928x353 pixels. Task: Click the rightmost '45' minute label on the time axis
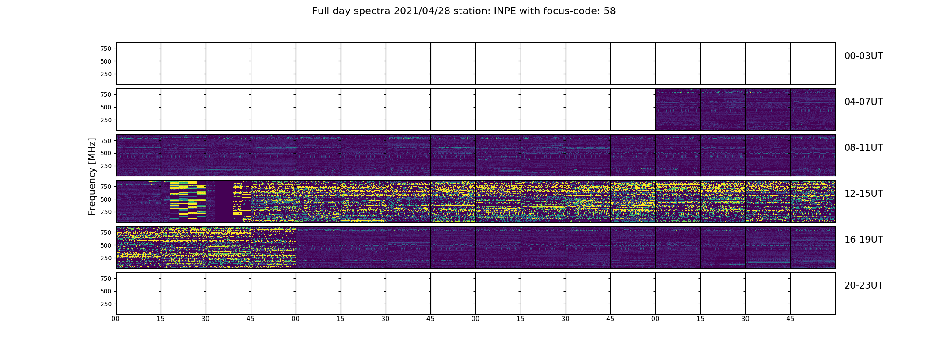click(x=790, y=319)
